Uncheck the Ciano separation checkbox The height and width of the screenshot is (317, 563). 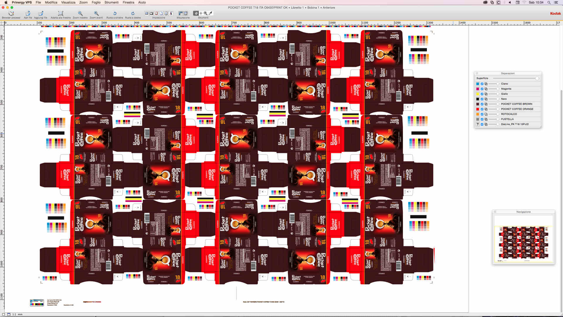(x=482, y=84)
